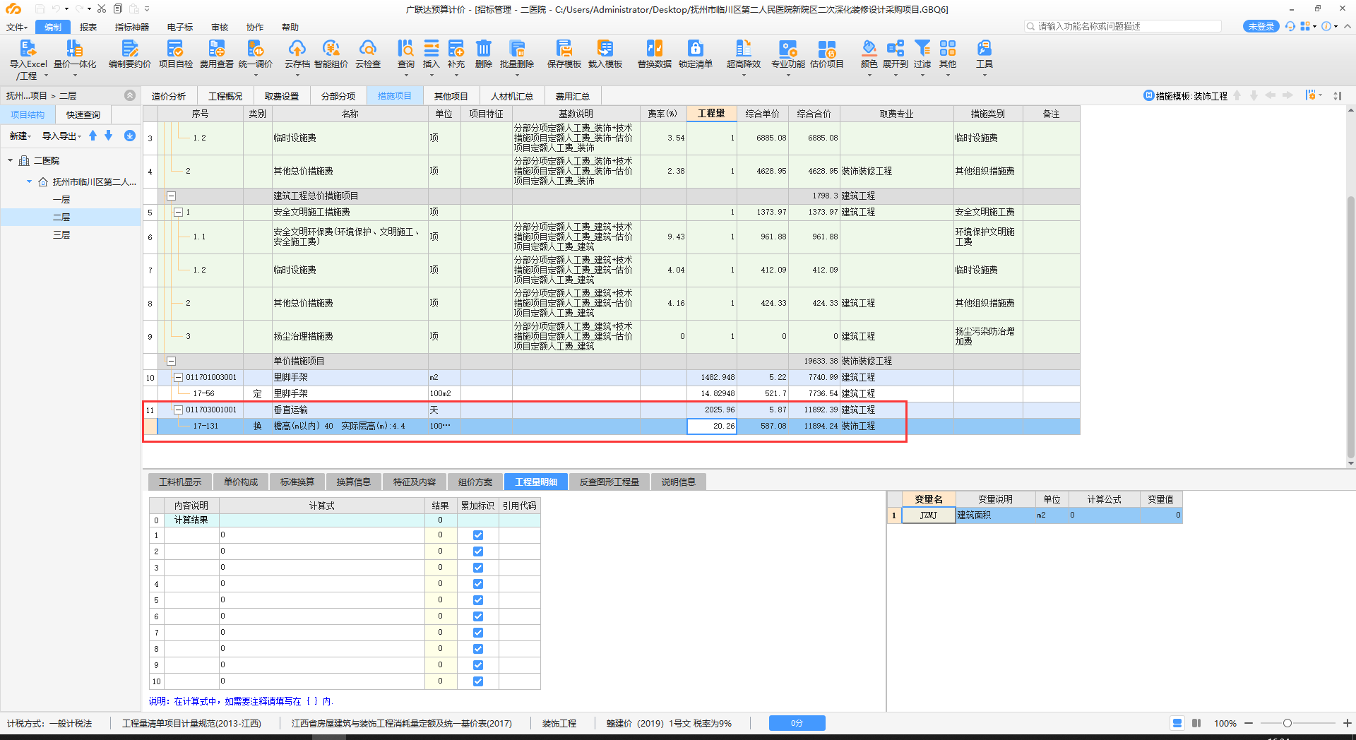
Task: Collapse row 011701003001 里脚手架
Action: click(x=178, y=378)
